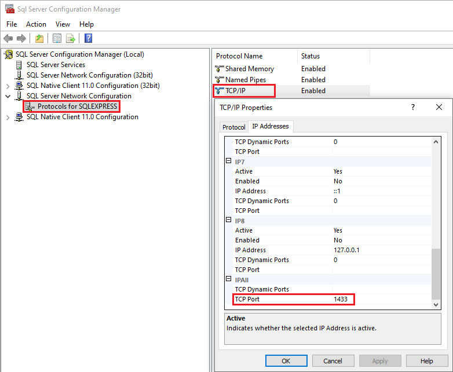Open the Help menu
The image size is (453, 372).
[x=86, y=24]
